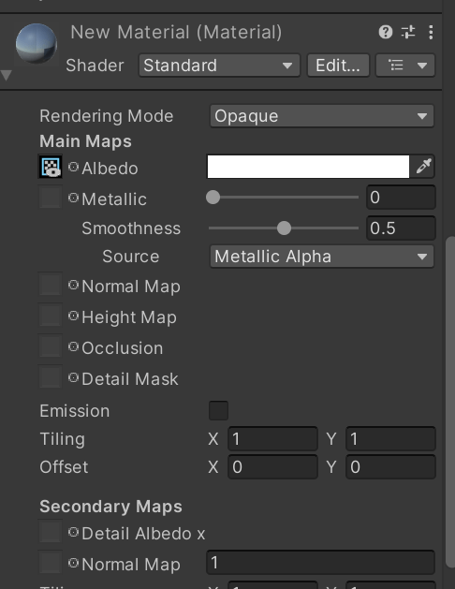Screen dimensions: 455x589
Task: Click the Emission label
Action: click(75, 410)
